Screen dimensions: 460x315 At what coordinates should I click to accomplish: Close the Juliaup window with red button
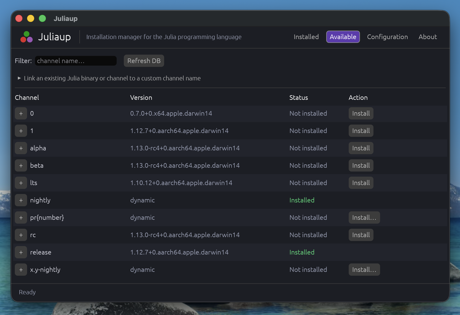(x=19, y=18)
